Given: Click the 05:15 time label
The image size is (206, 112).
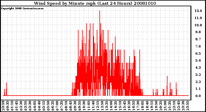Looking at the screenshot, I should coord(44,106).
